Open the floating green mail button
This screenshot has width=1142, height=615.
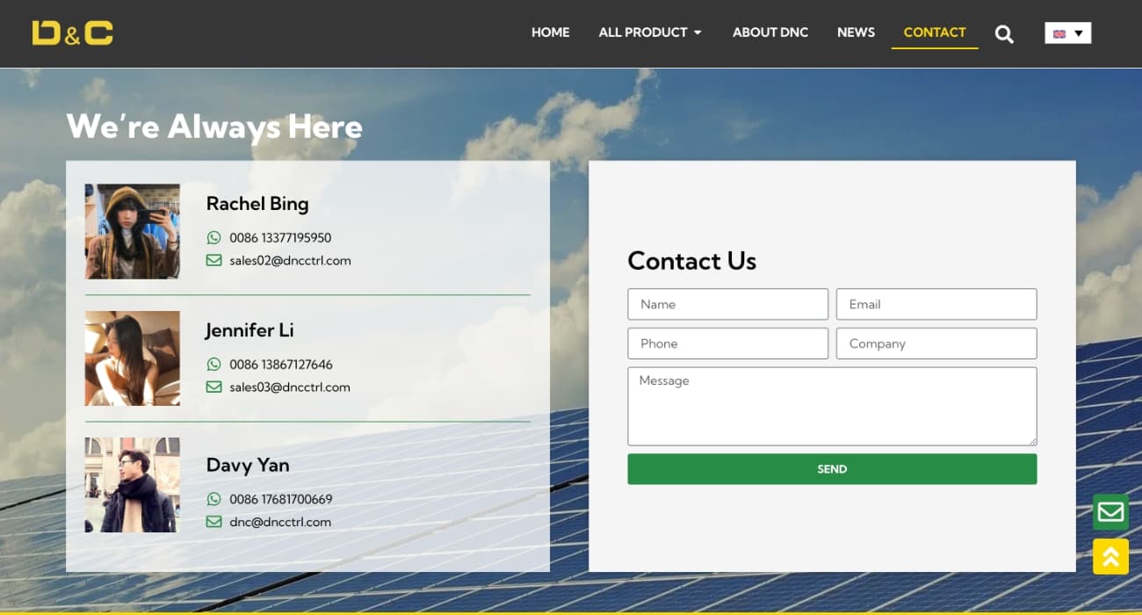coord(1110,512)
